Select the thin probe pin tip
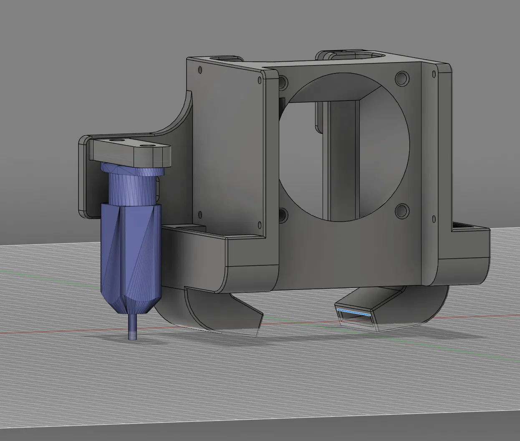520x441 pixels. (132, 327)
